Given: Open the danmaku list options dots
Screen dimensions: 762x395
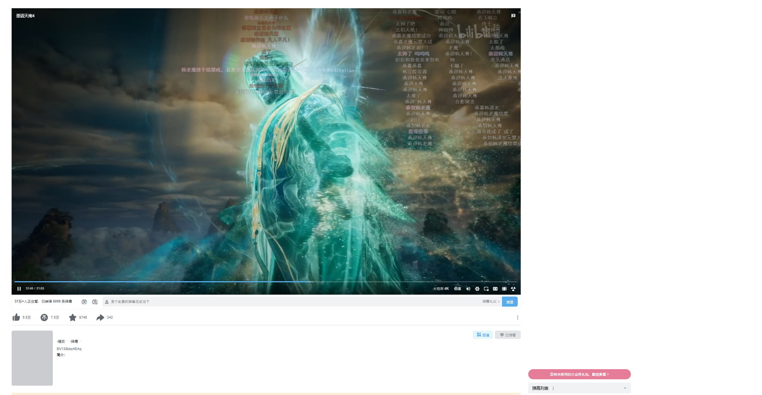Looking at the screenshot, I should [x=553, y=389].
